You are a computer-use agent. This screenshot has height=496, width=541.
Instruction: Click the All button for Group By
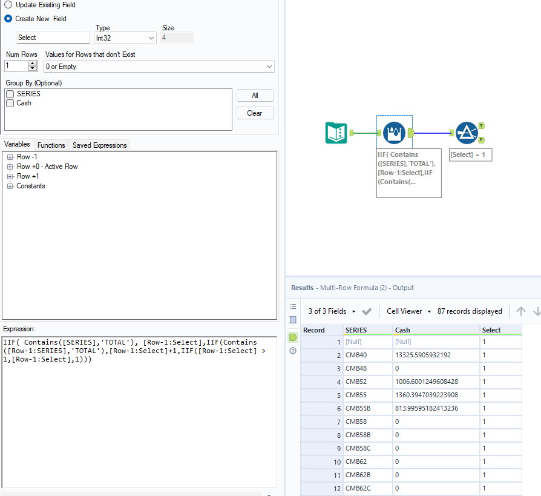point(255,95)
